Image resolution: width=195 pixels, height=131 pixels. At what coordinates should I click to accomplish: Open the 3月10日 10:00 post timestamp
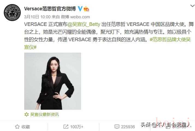click(37, 17)
